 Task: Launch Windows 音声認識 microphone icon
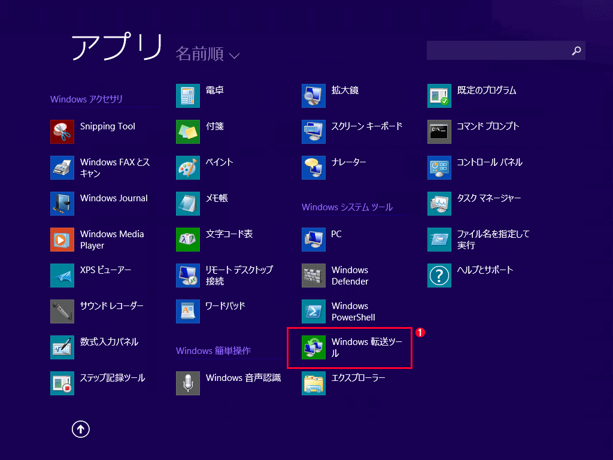pyautogui.click(x=188, y=383)
